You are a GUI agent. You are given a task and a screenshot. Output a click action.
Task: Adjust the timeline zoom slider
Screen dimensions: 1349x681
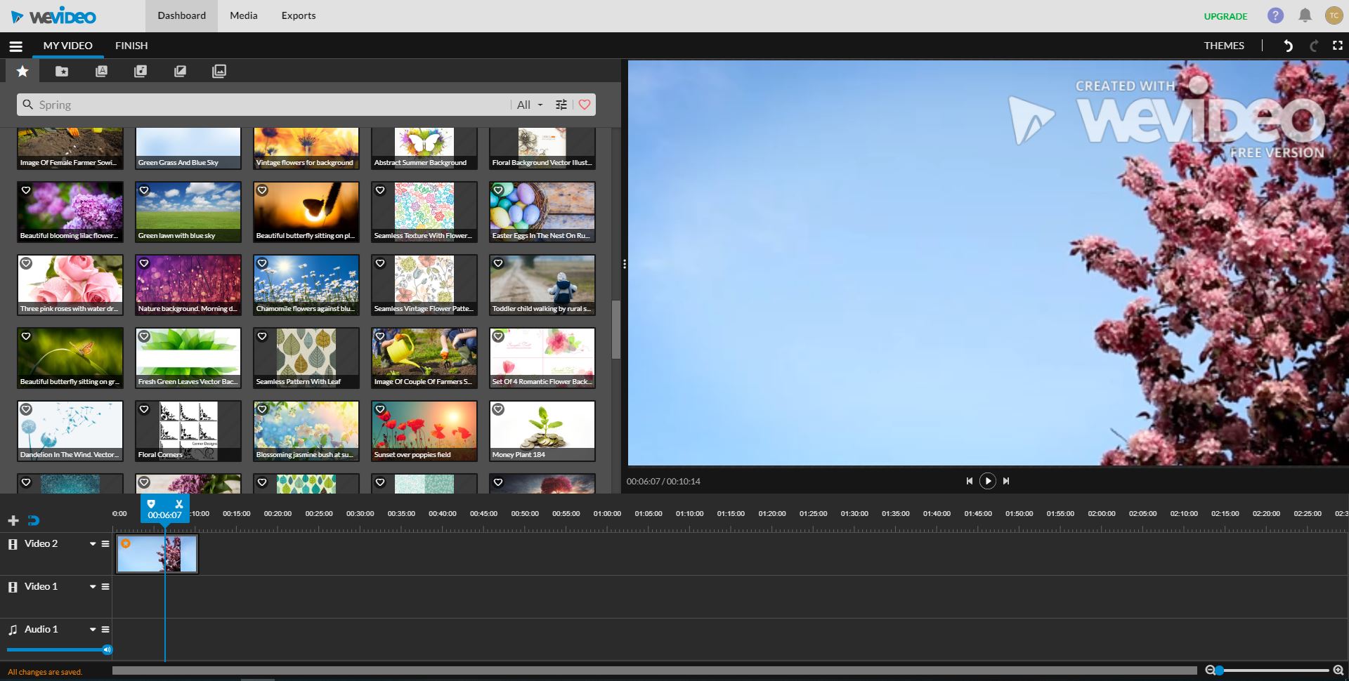click(x=1273, y=670)
